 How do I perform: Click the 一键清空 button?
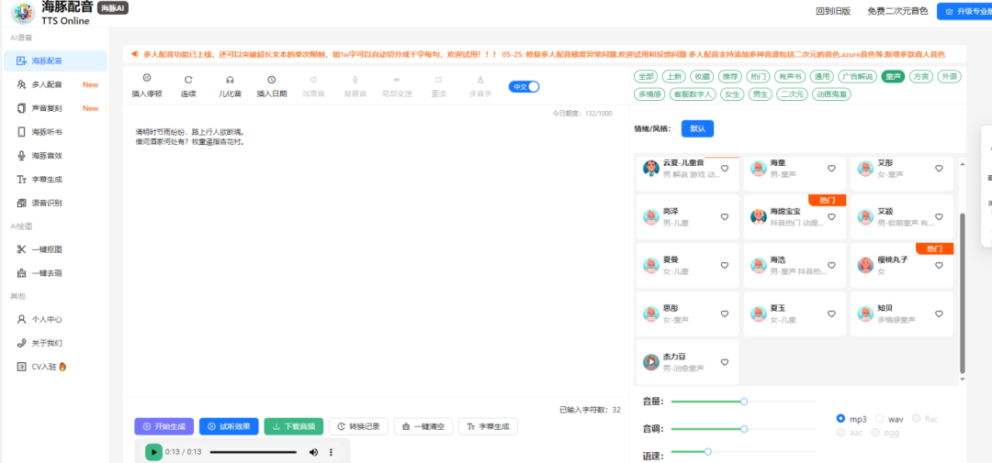pos(423,426)
